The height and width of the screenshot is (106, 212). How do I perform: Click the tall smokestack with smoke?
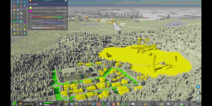(119, 32)
